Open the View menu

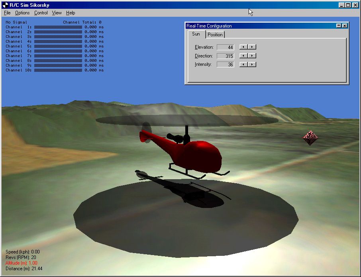(57, 12)
